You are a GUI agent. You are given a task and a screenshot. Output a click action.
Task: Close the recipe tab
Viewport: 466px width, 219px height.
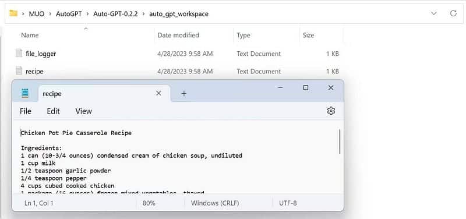pyautogui.click(x=158, y=93)
